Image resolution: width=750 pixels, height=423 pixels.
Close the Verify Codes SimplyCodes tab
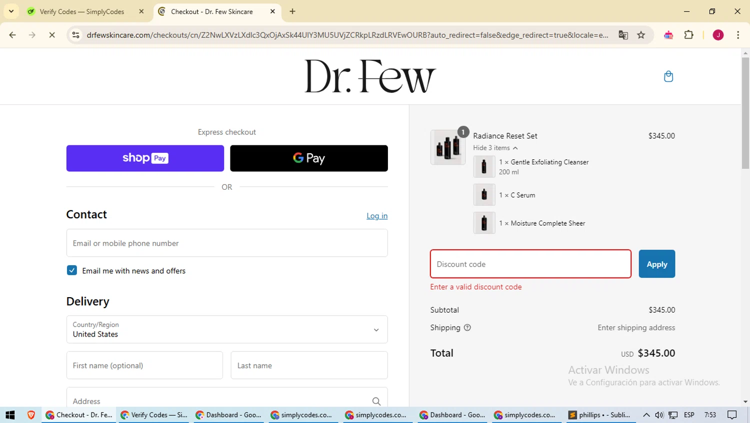pos(141,11)
